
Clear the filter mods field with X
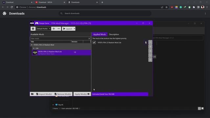click(x=89, y=39)
